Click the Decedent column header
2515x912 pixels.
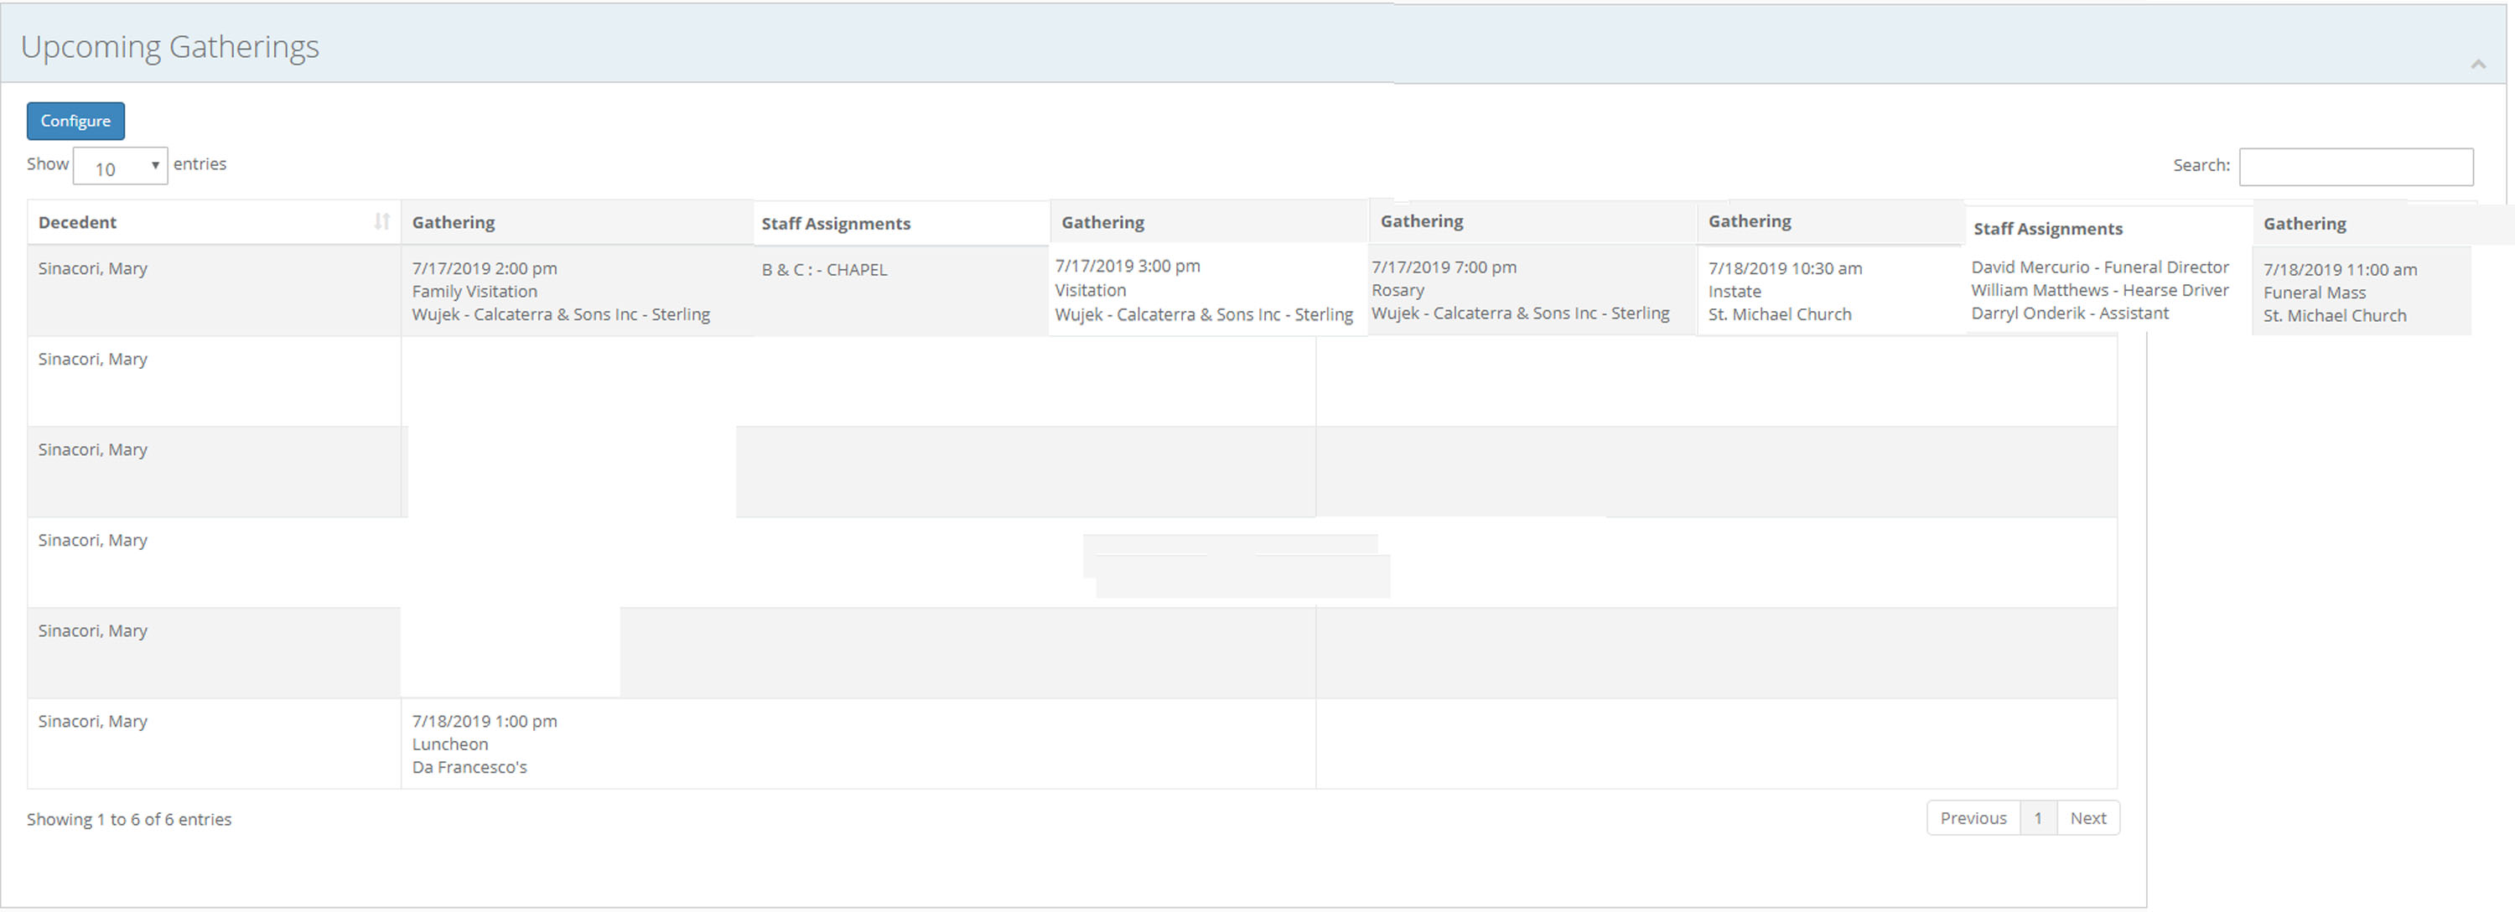tap(78, 221)
